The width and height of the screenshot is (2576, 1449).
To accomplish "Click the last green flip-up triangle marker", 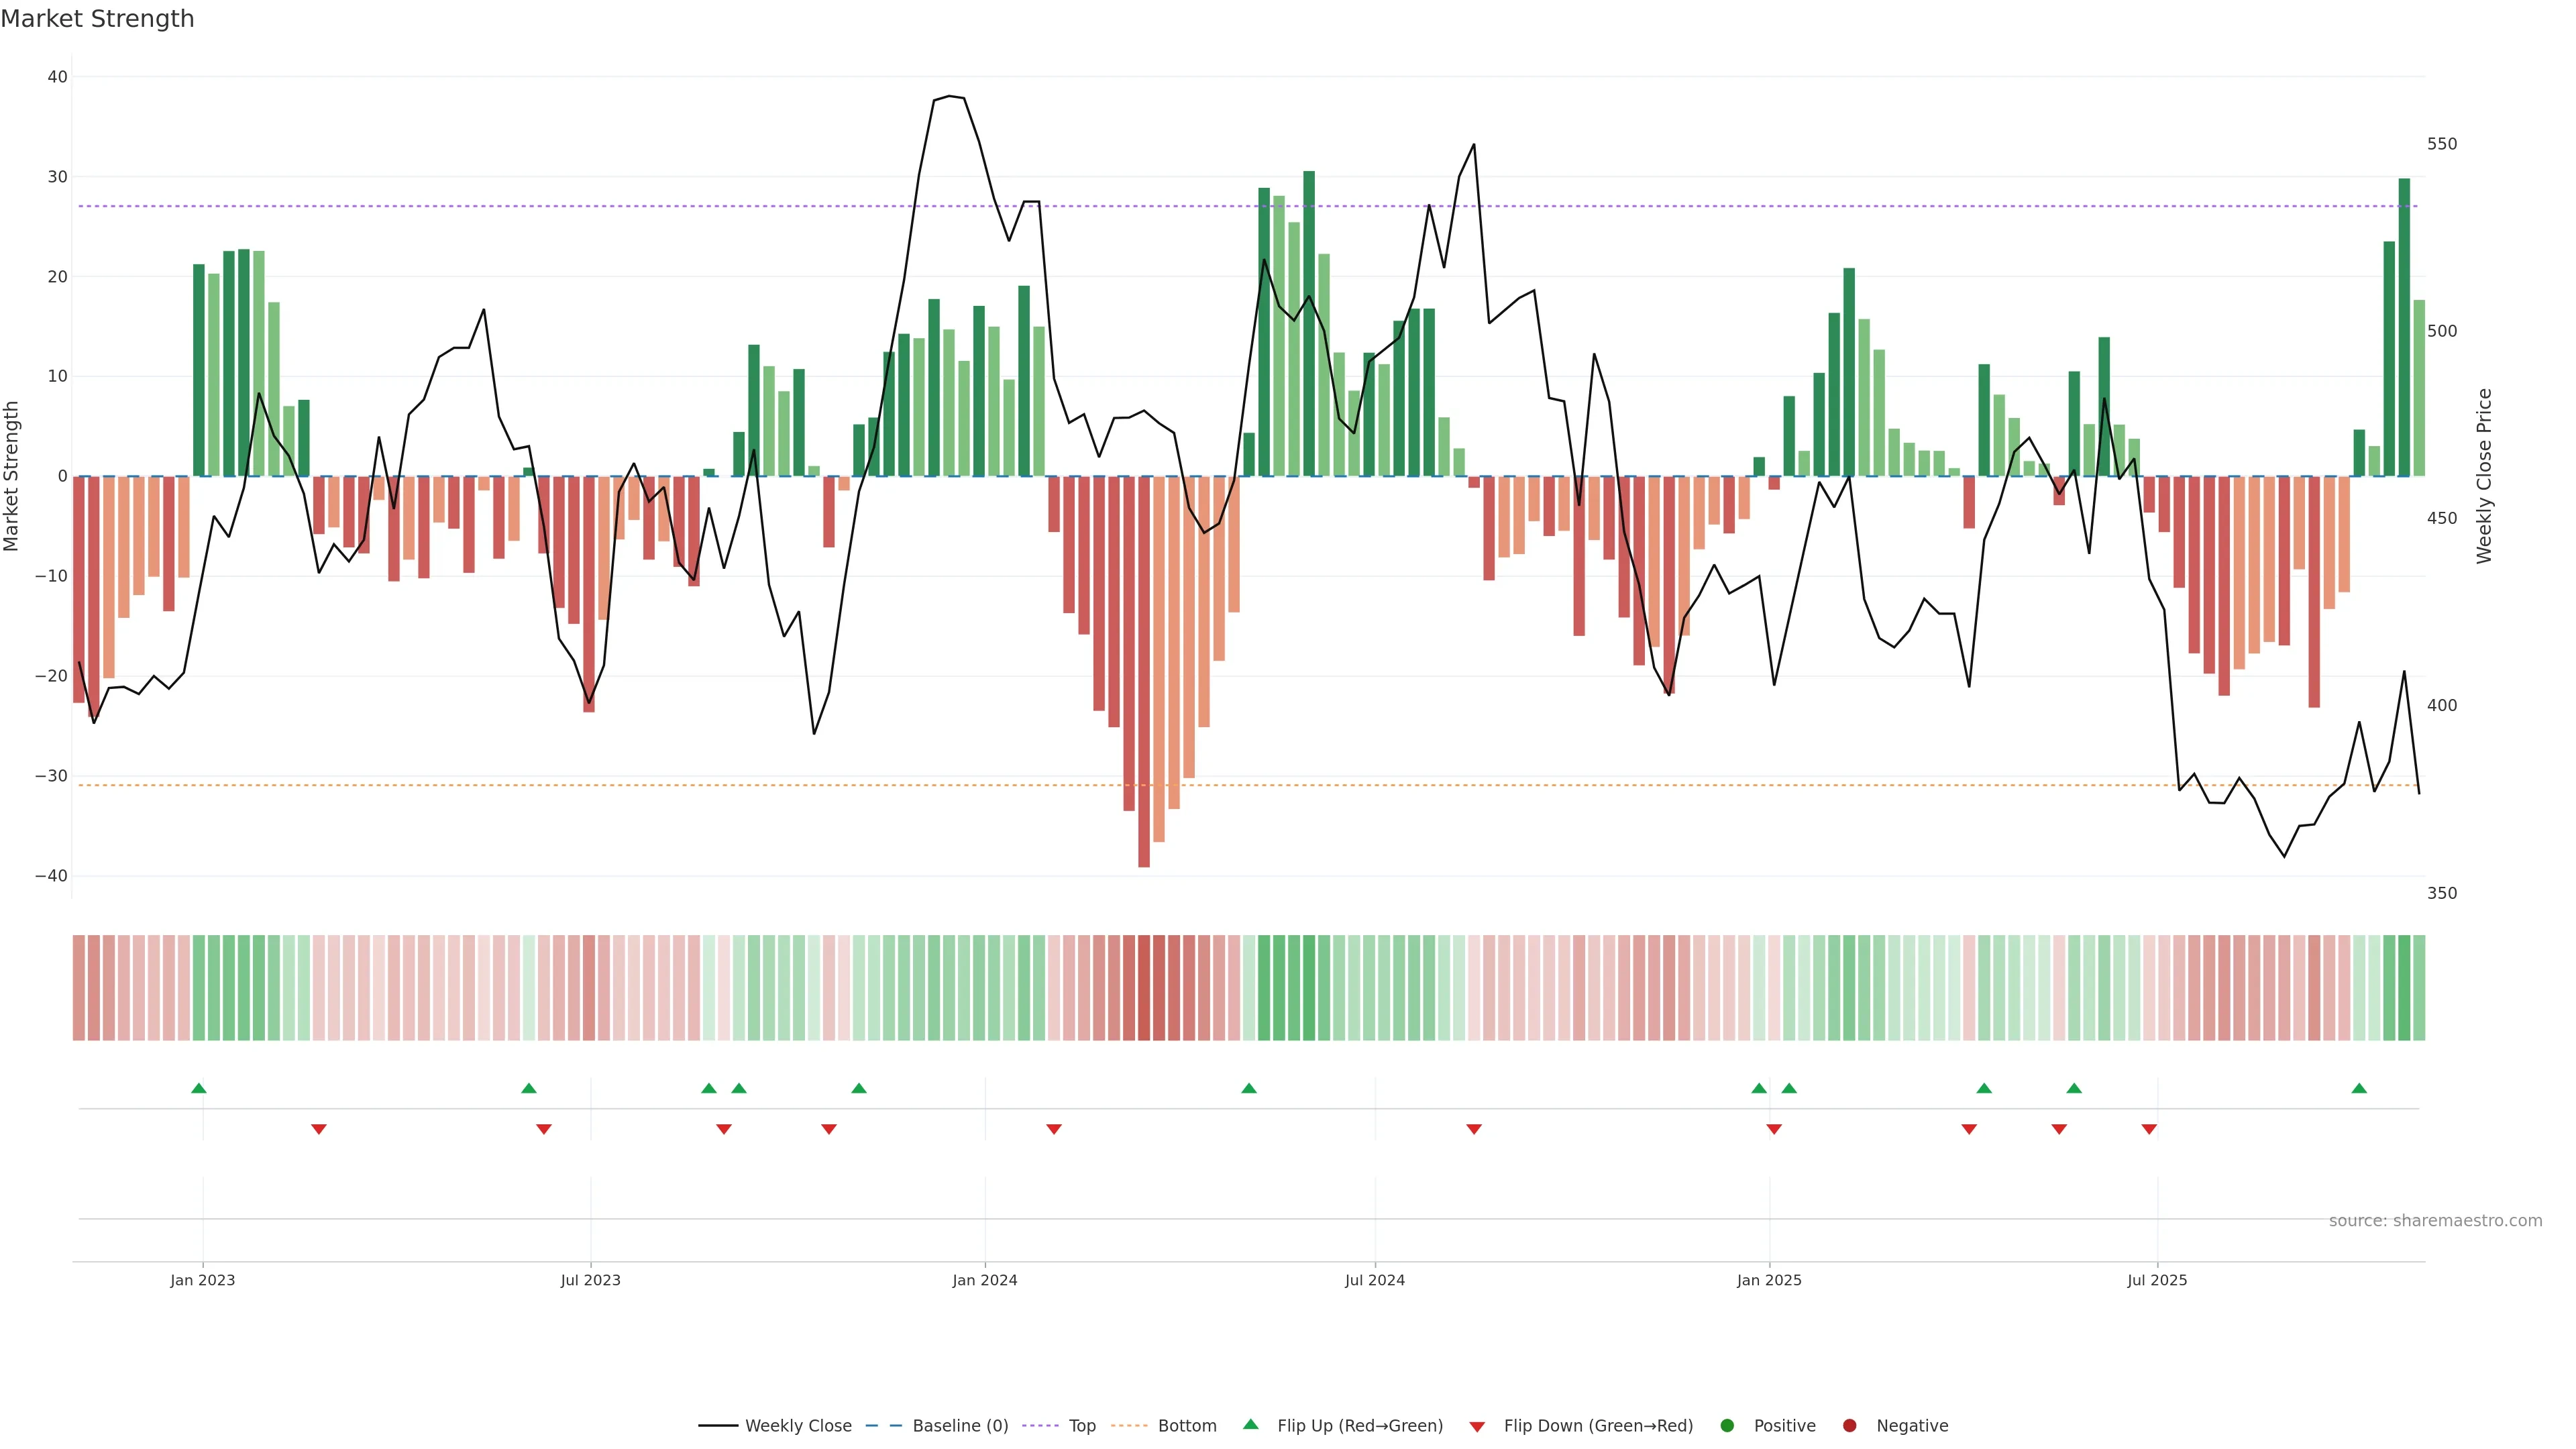I will coord(2359,1088).
